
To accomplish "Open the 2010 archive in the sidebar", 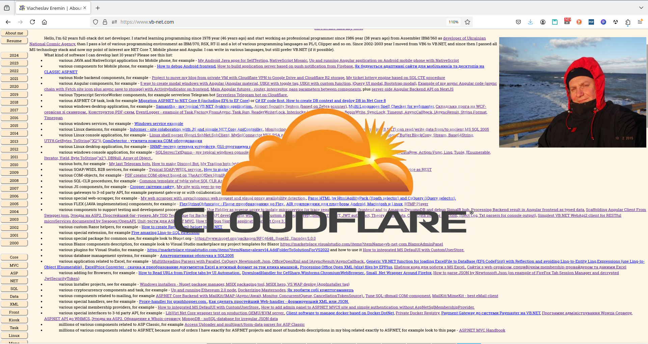I will [x=14, y=165].
